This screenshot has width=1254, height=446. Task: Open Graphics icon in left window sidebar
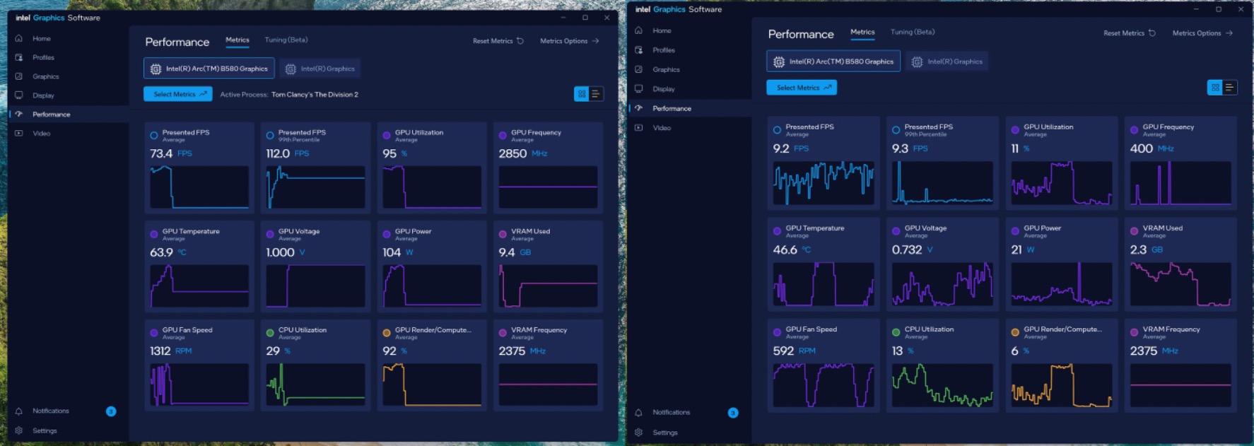pos(19,76)
